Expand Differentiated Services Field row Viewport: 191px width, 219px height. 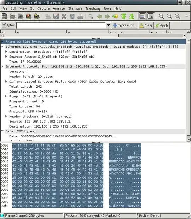[x=6, y=81]
